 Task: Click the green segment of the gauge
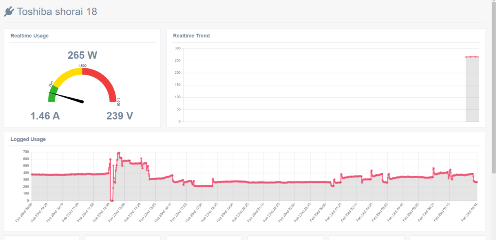pyautogui.click(x=53, y=94)
